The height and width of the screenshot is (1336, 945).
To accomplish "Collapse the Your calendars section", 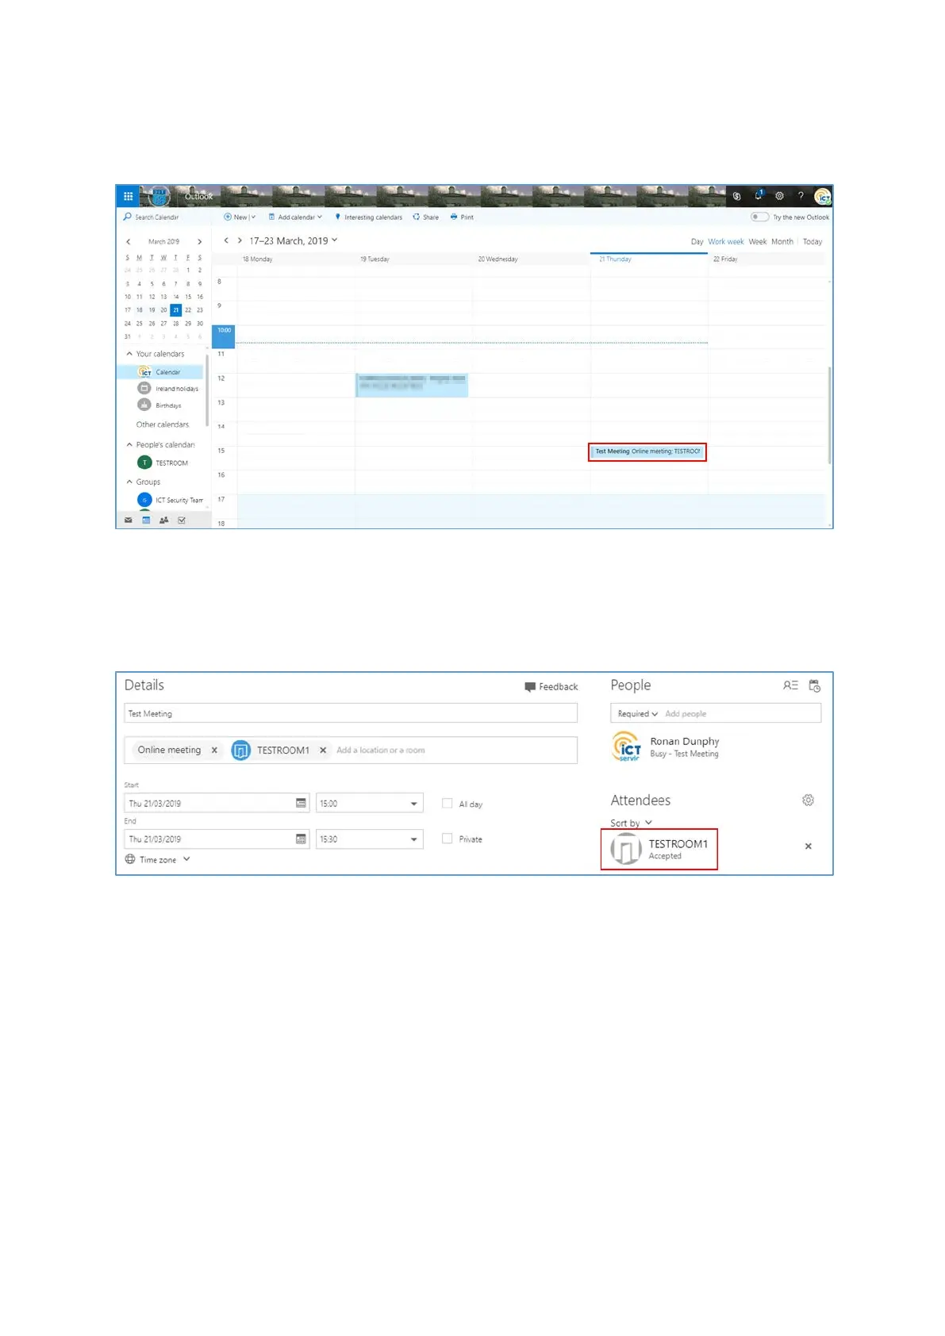I will click(x=129, y=354).
